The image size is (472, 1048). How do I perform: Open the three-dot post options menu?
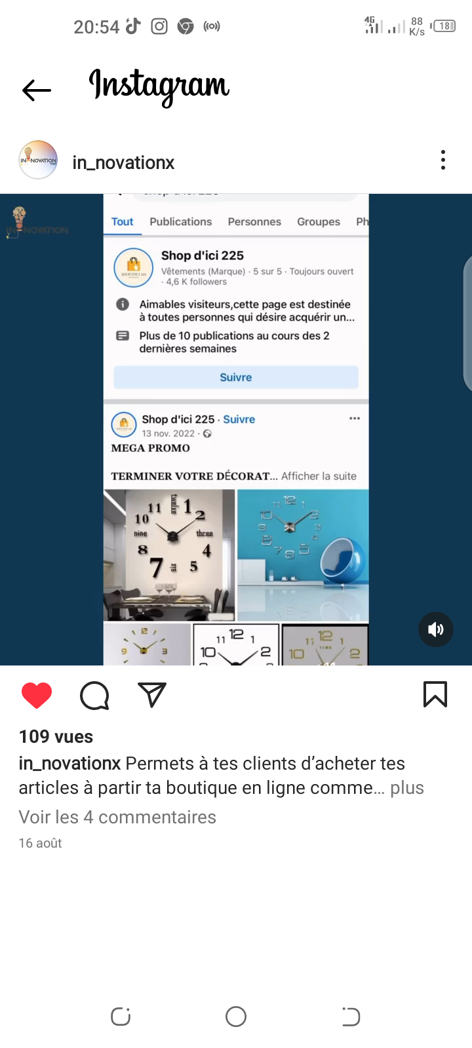tap(443, 160)
